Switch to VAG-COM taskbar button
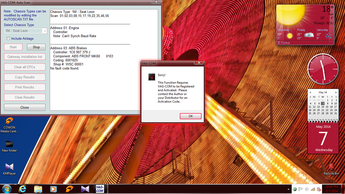345x194 pixels. [x=100, y=189]
